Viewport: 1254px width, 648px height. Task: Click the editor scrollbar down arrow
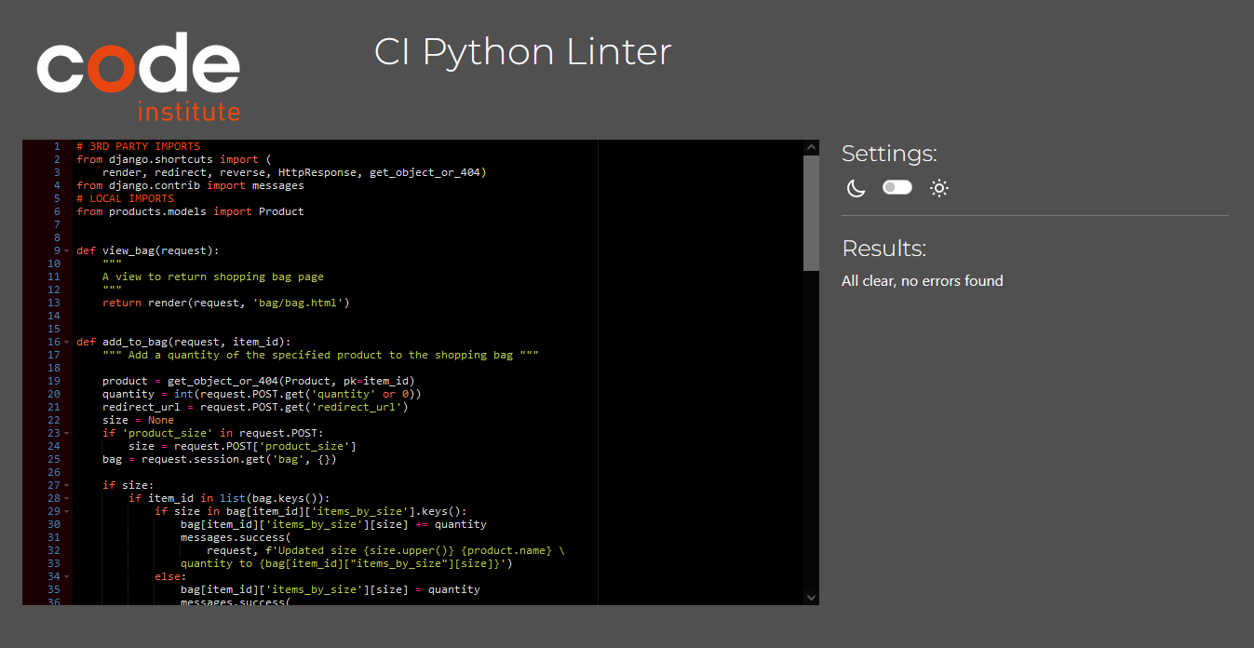(811, 597)
